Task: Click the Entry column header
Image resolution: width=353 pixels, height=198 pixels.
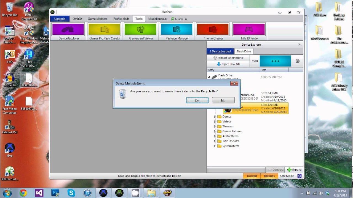Action: tap(233, 70)
